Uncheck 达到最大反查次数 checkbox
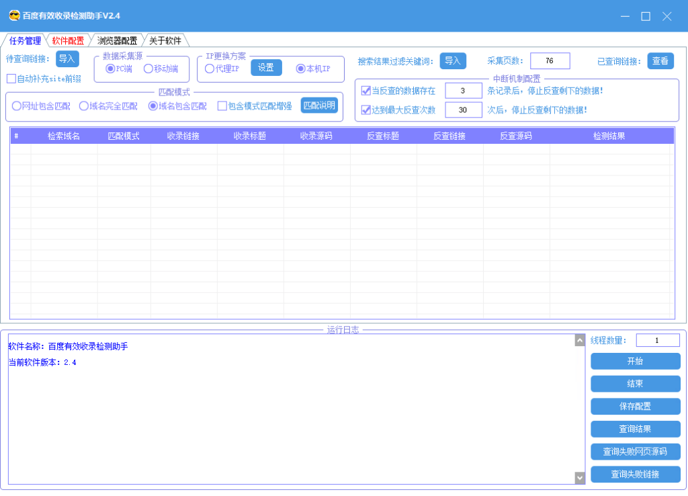Viewport: 688px width, 496px height. click(x=366, y=110)
